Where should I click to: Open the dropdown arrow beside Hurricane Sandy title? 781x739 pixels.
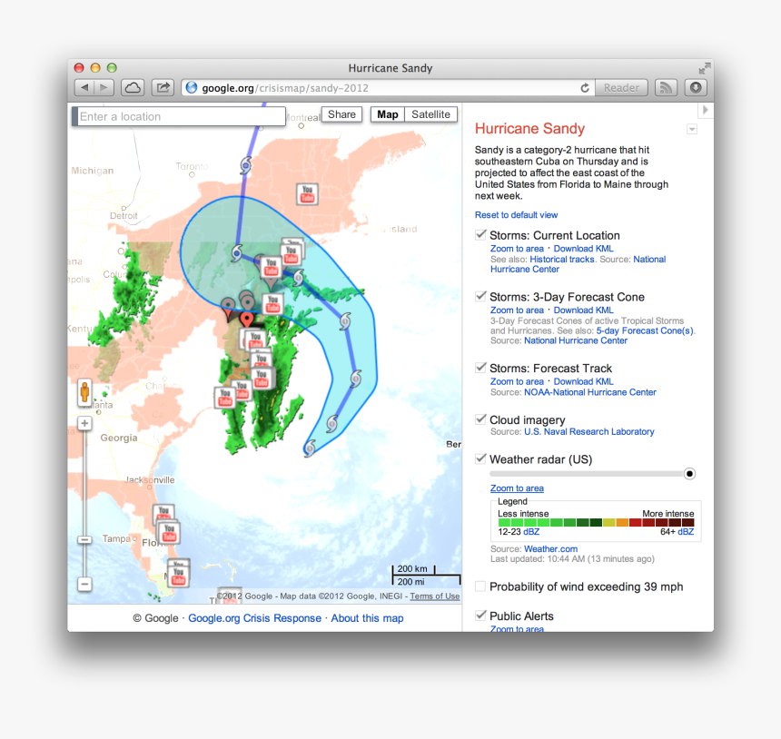click(x=692, y=130)
